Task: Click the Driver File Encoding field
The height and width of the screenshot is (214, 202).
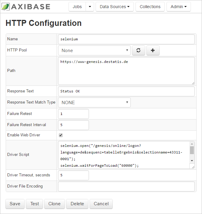Action: (126, 186)
